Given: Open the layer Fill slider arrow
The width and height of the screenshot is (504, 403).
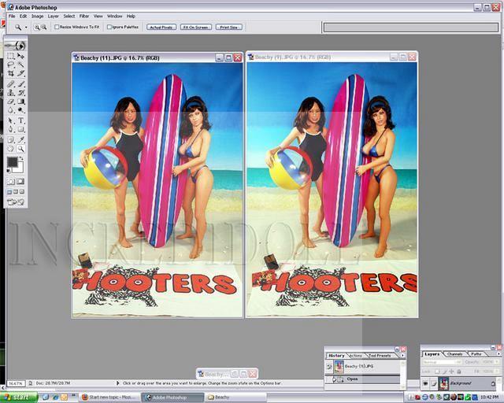Looking at the screenshot, I should point(495,372).
